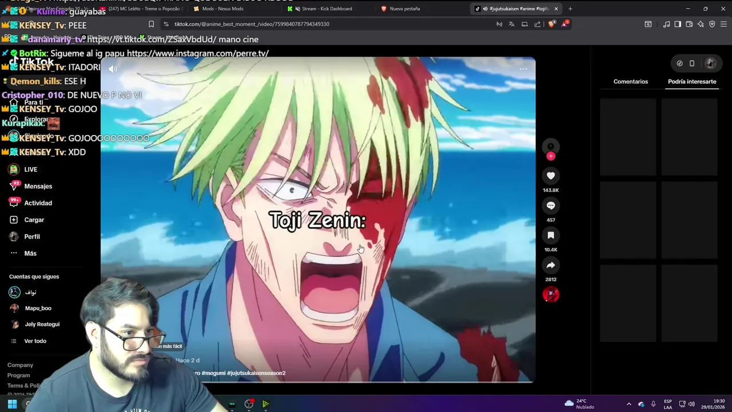Screen dimensions: 732x412
Task: Open the green arrow app in taskbar
Action: pos(266,404)
